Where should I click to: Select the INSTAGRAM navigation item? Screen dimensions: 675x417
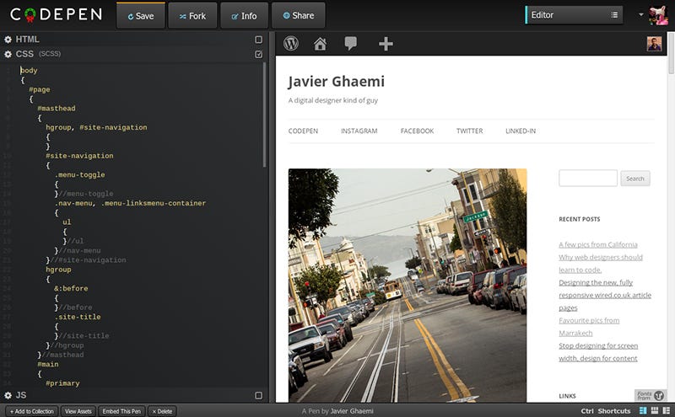point(359,131)
